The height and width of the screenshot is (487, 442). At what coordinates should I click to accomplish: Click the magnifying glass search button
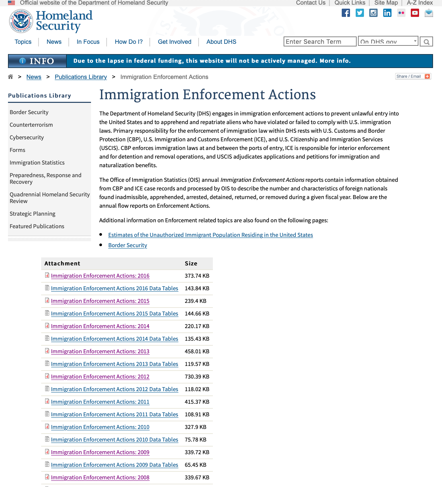click(x=426, y=42)
